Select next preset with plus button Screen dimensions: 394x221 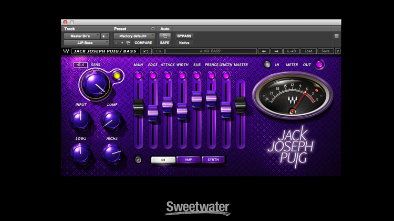point(122,43)
